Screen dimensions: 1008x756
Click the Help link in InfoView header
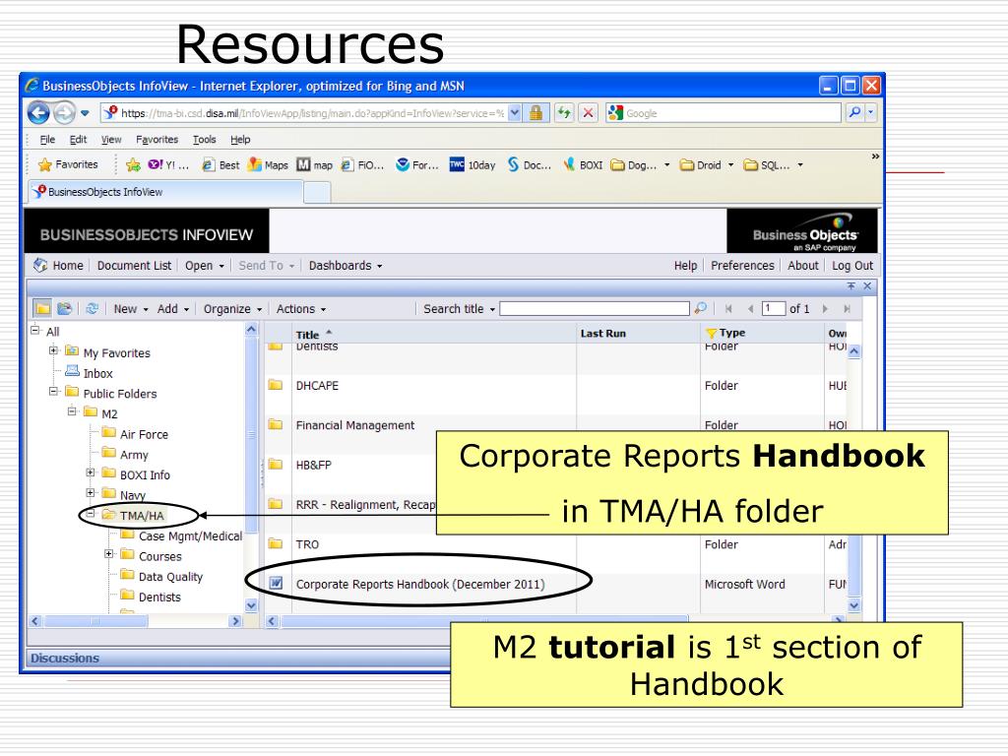click(x=685, y=266)
